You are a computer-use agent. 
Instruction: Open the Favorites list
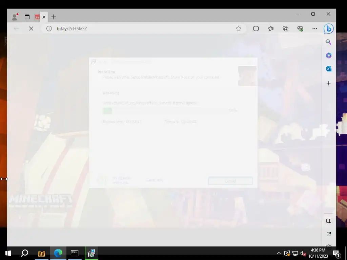point(271,28)
